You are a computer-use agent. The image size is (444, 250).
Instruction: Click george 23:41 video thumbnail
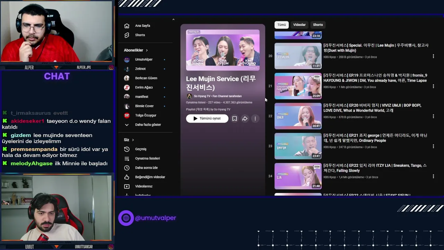[x=298, y=146]
